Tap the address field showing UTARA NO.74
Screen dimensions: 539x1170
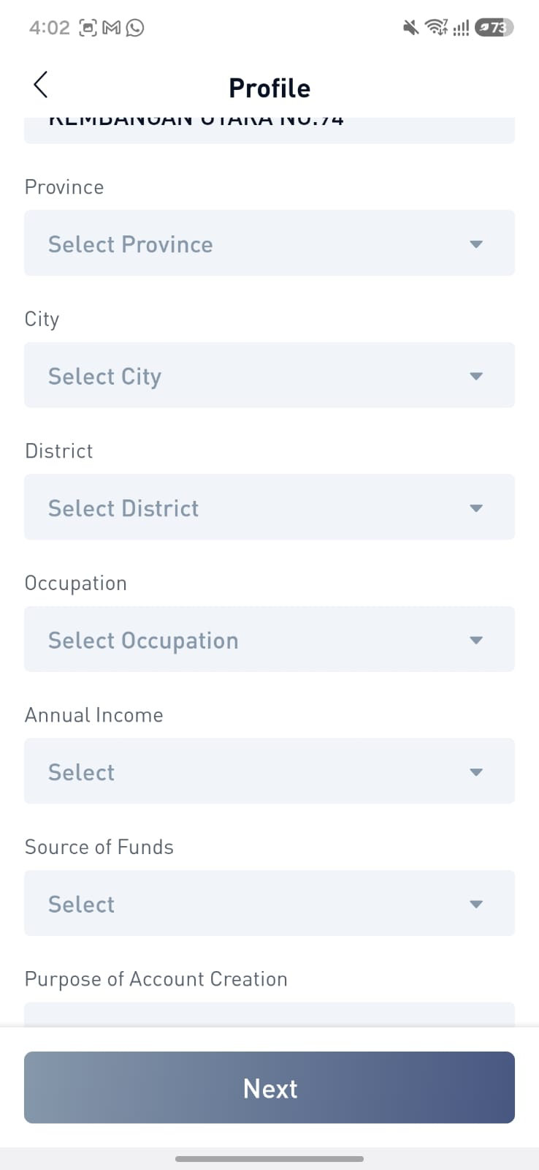click(x=269, y=129)
